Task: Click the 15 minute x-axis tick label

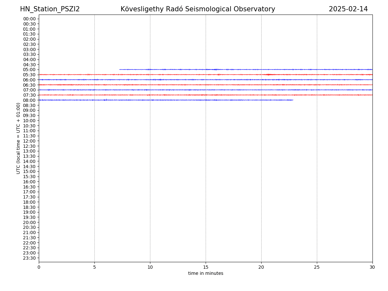Action: [206, 267]
